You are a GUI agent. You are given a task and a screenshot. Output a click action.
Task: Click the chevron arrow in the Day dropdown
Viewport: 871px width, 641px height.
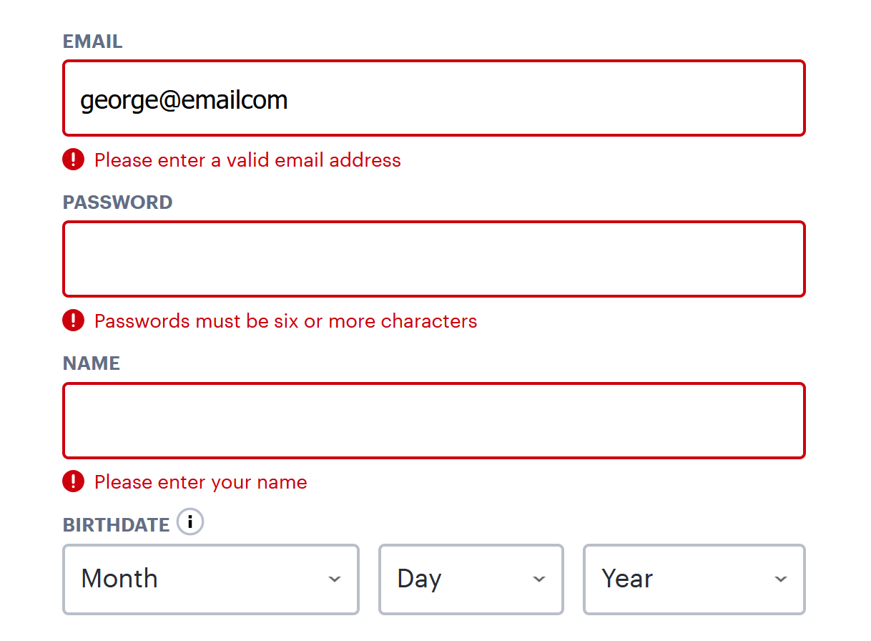coord(539,579)
